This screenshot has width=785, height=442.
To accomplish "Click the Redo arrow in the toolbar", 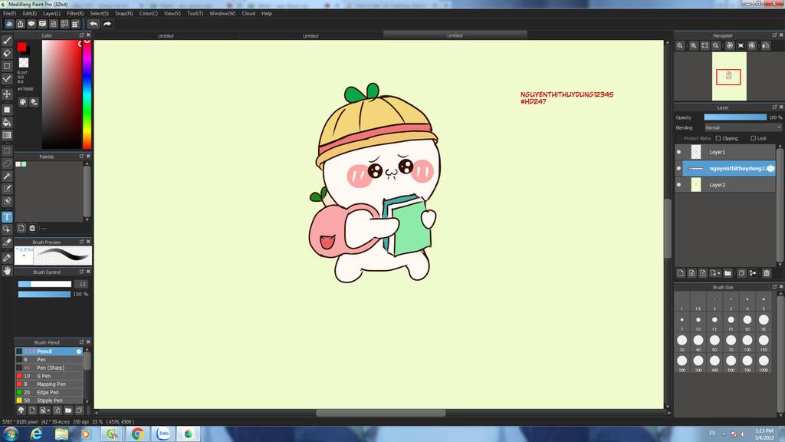I will point(107,24).
